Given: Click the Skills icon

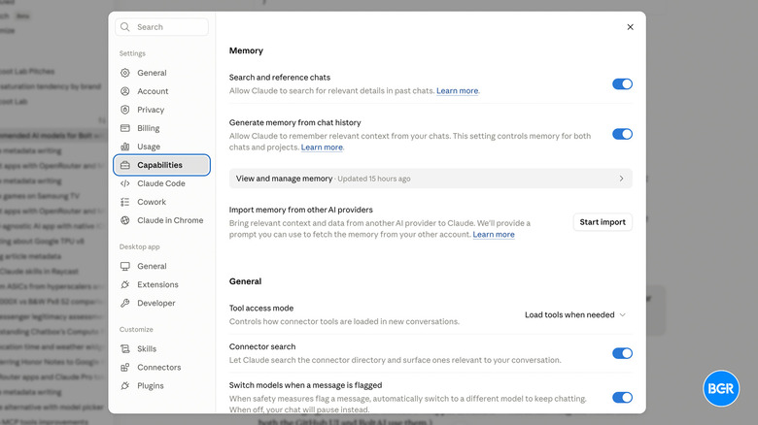Looking at the screenshot, I should click(125, 348).
